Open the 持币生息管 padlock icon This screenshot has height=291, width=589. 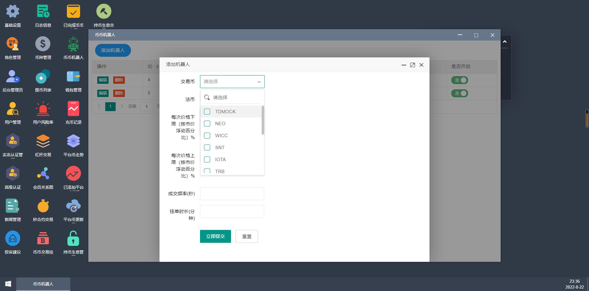(x=73, y=239)
